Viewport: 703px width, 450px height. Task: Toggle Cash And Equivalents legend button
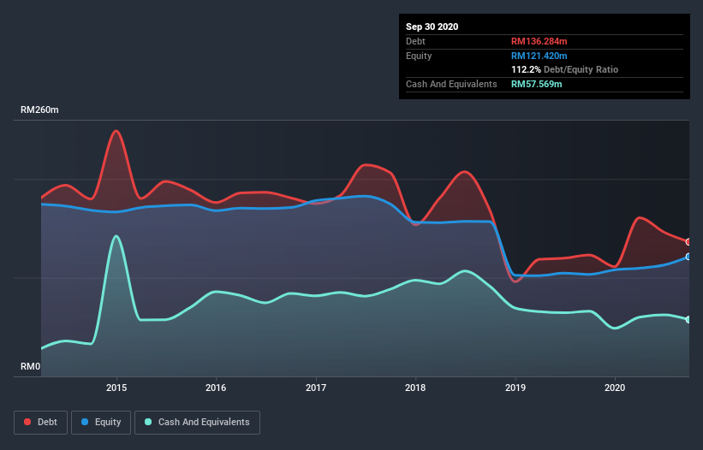[197, 423]
